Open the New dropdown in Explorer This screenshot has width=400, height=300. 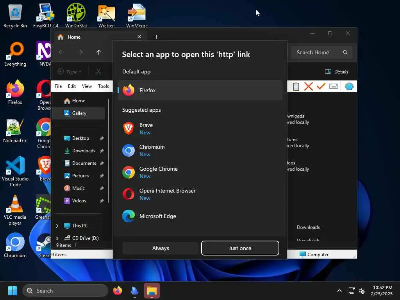coord(70,72)
